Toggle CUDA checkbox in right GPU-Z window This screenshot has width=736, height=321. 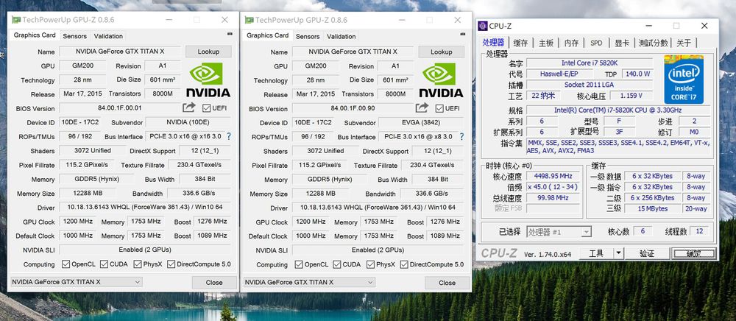coord(336,265)
